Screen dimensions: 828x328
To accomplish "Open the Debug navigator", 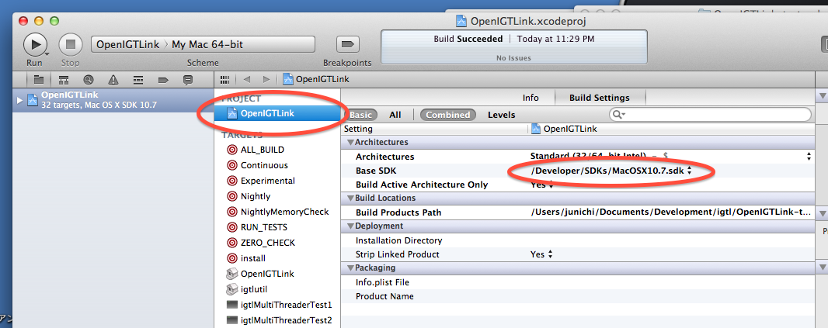I will (x=138, y=79).
